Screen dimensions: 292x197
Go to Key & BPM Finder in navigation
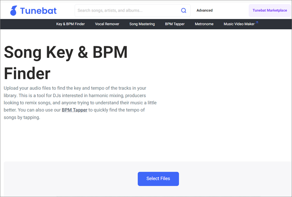pos(70,24)
